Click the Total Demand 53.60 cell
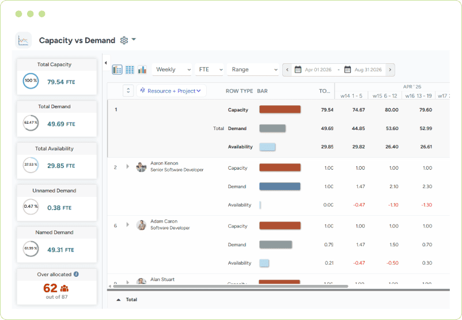This screenshot has height=320, width=462. (392, 128)
